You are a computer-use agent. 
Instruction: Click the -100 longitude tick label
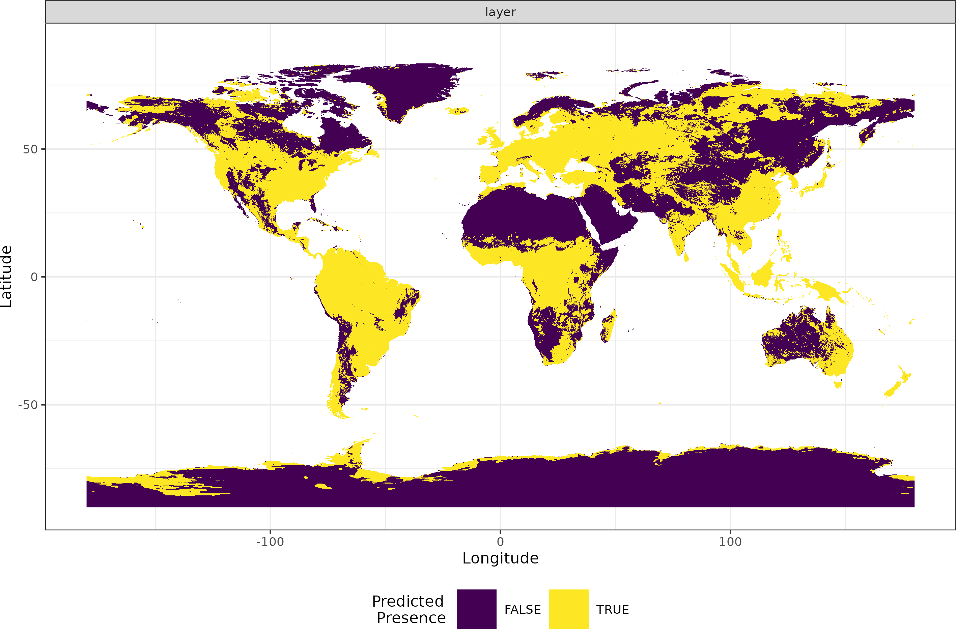coord(270,542)
